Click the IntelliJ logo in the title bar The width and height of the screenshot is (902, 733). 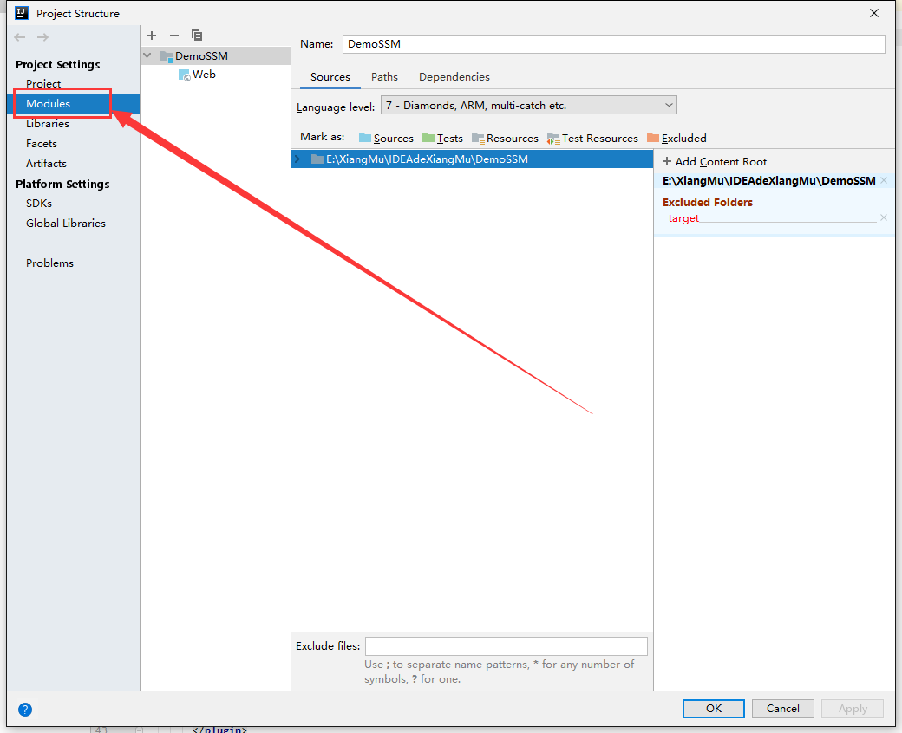(22, 13)
